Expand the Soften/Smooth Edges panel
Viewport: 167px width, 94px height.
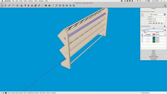(x=153, y=57)
